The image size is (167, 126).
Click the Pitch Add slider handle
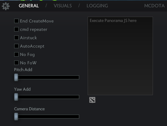pos(16,77)
